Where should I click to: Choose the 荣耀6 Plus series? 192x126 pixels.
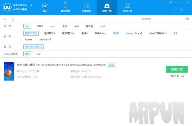pyautogui.click(x=100, y=33)
